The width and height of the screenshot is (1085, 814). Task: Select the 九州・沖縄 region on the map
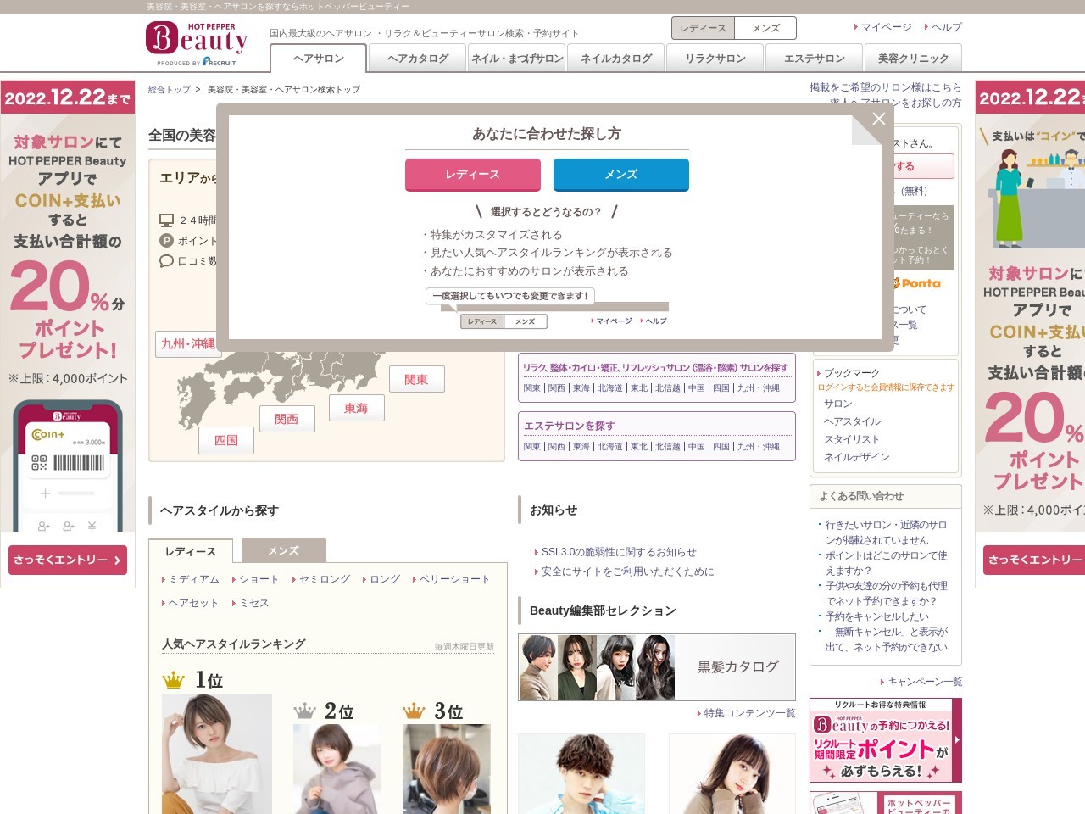pos(188,343)
